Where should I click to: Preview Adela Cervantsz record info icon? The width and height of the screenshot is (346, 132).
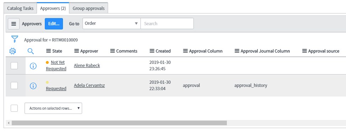pyautogui.click(x=33, y=86)
